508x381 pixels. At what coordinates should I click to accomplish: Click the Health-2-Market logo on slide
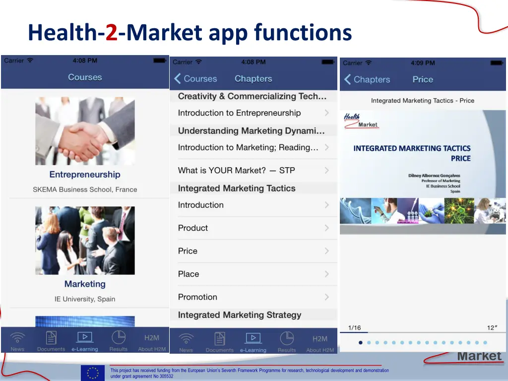(x=361, y=121)
